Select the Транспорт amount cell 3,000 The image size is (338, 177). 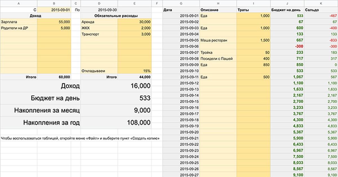[x=134, y=34]
